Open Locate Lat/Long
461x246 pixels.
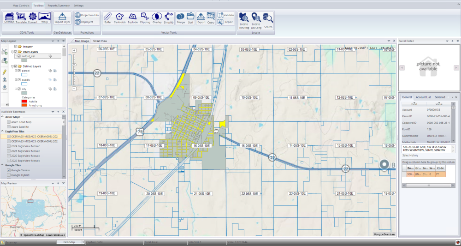pos(256,21)
